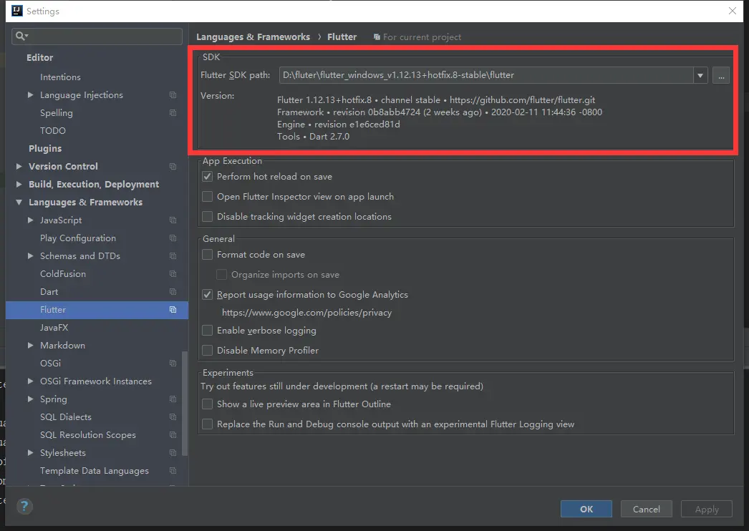
Task: Check Disable Memory Profiler
Action: [x=208, y=351]
